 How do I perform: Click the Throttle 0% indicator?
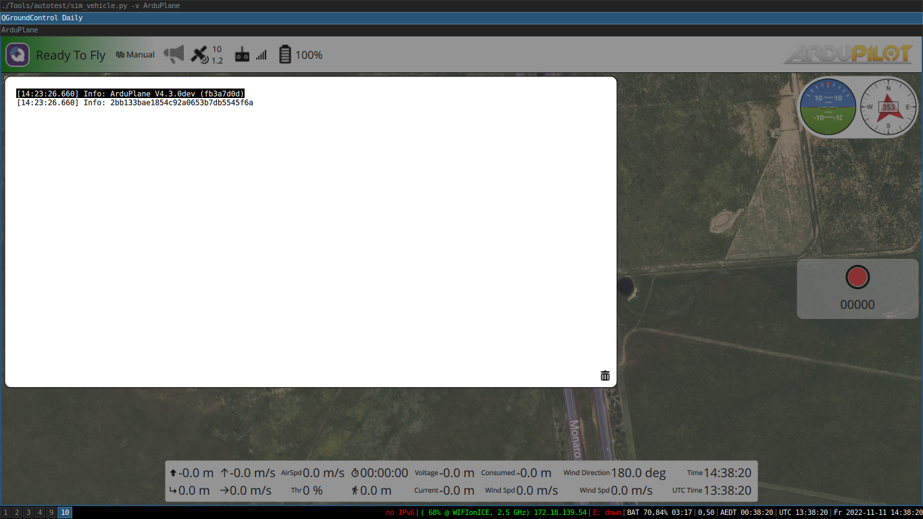[x=306, y=490]
